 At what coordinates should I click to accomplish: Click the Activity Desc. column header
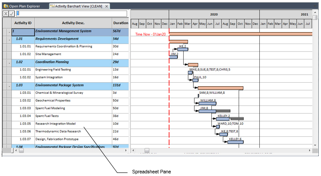pyautogui.click(x=73, y=22)
